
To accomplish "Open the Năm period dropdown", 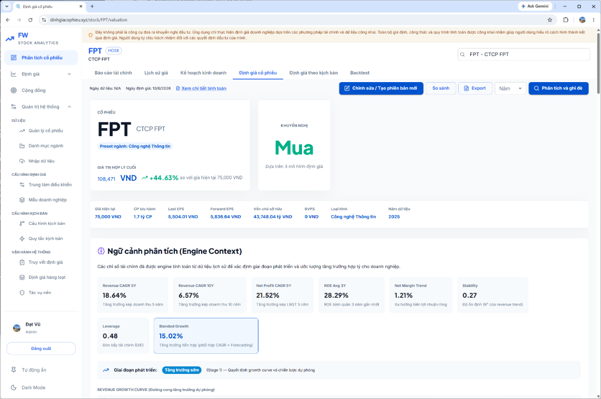I will 510,89.
